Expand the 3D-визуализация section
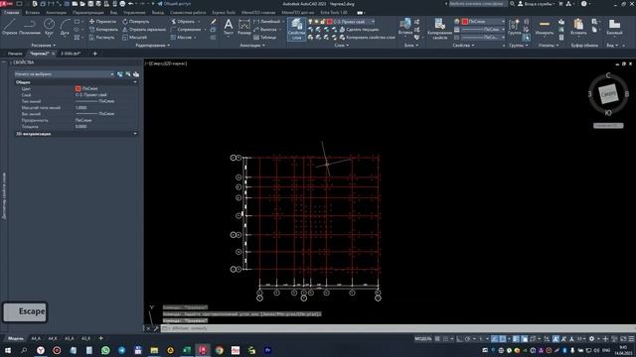Viewport: 636px width, 357px height. [x=135, y=134]
